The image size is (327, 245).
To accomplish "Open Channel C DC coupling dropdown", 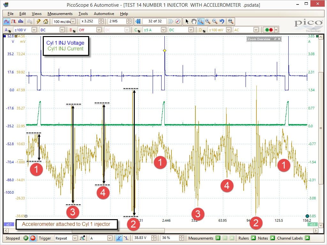I will pos(191,30).
